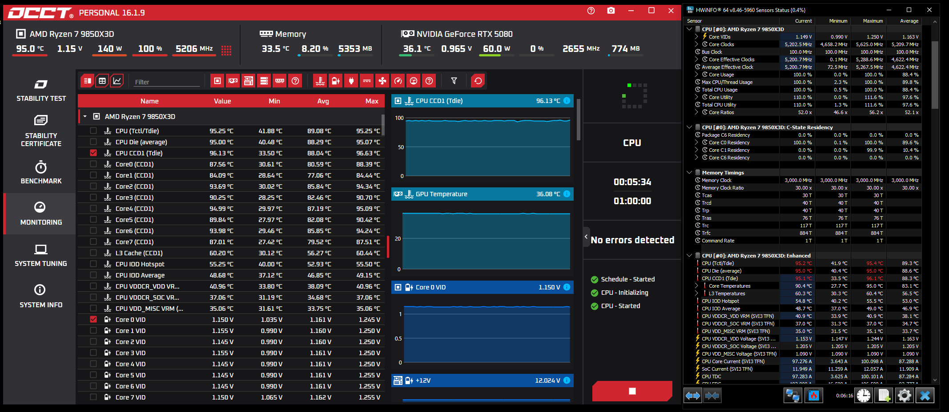Expand Core VIDs in HWiNFO
Image resolution: width=949 pixels, height=412 pixels.
coord(696,37)
